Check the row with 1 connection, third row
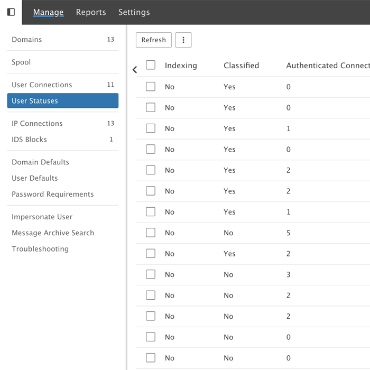 [x=151, y=128]
